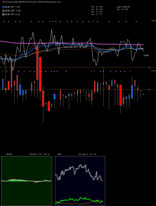Click the blue DOW ST legend swatch

(x=3, y=7)
